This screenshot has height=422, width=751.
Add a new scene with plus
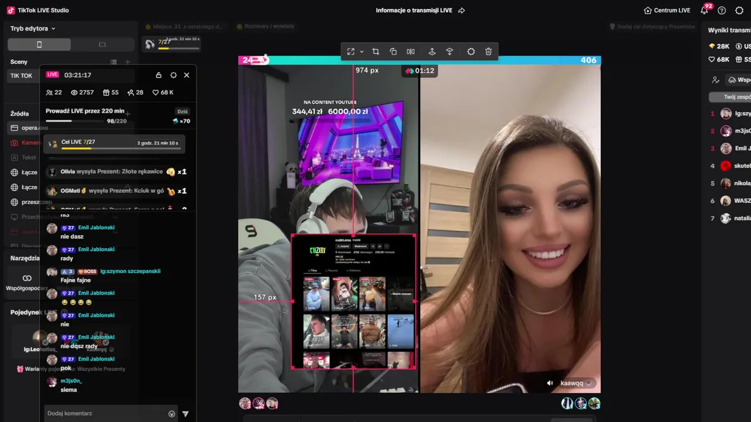[x=127, y=62]
